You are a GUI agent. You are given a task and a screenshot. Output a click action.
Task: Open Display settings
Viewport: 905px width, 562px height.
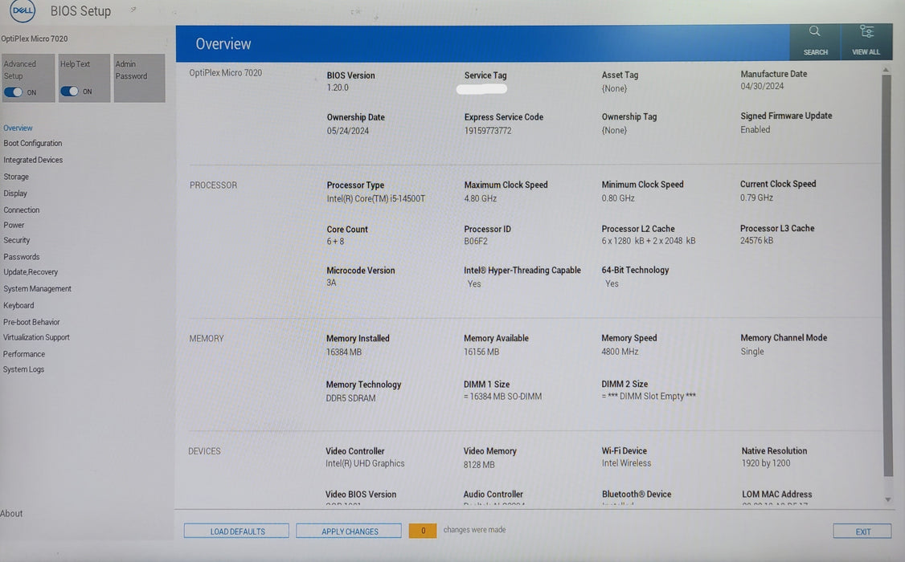coord(15,193)
